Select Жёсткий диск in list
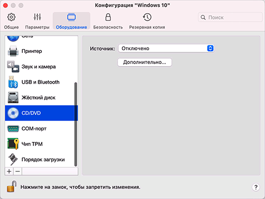The height and width of the screenshot is (199, 265). (41, 97)
